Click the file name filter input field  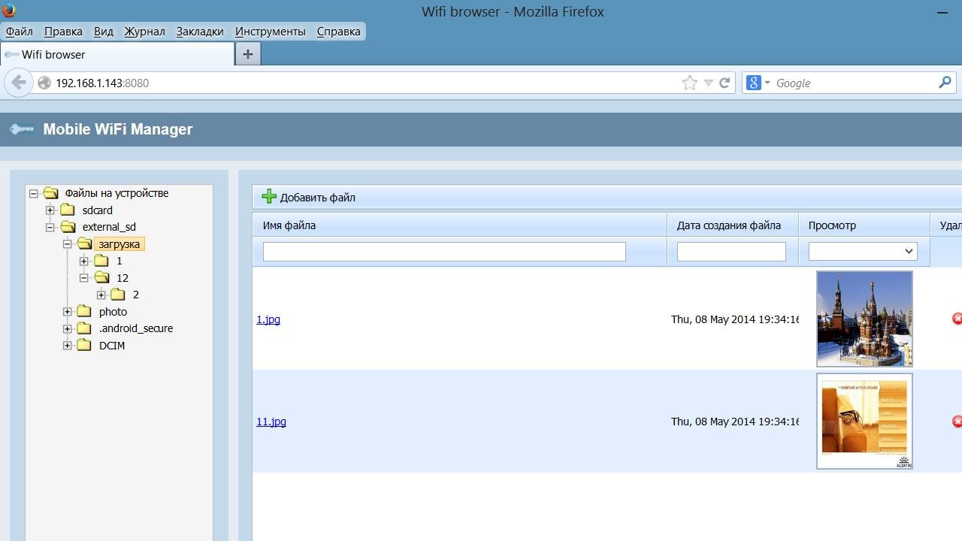click(443, 251)
